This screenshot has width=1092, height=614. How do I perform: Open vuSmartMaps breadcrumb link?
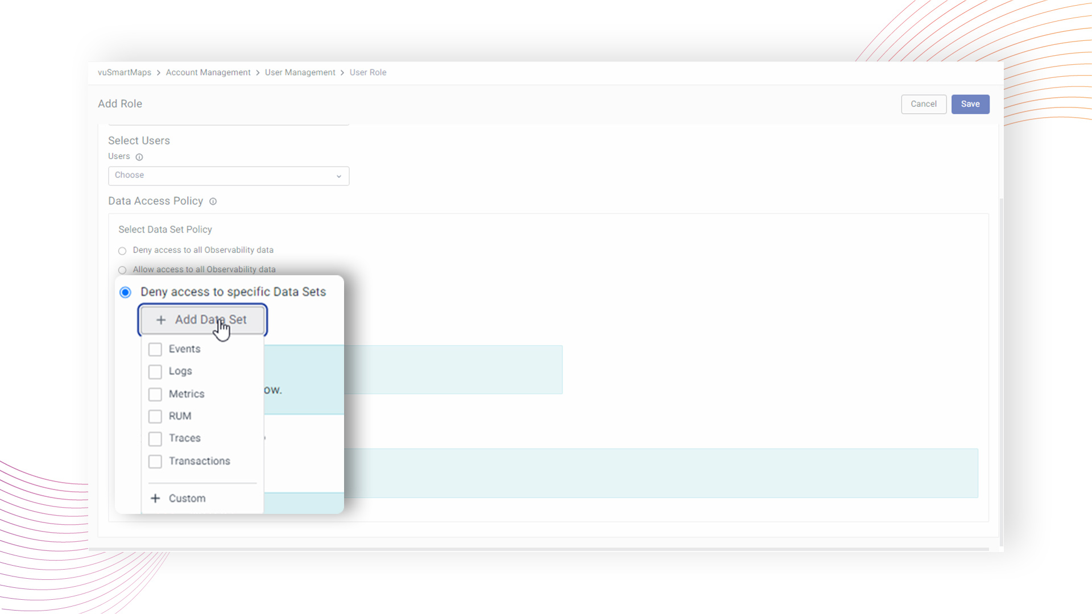(125, 73)
